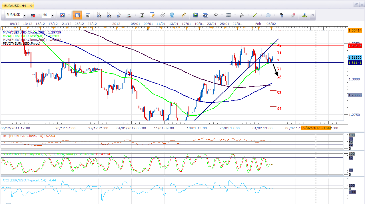The height and width of the screenshot is (204, 365).
Task: Click the 06/12/2011 17:00 time axis label
Action: [15, 128]
